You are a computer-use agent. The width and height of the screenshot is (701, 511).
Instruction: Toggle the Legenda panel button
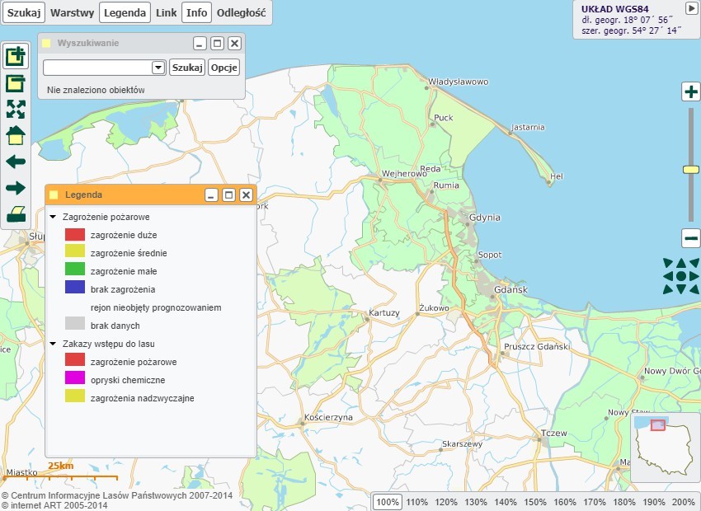125,12
